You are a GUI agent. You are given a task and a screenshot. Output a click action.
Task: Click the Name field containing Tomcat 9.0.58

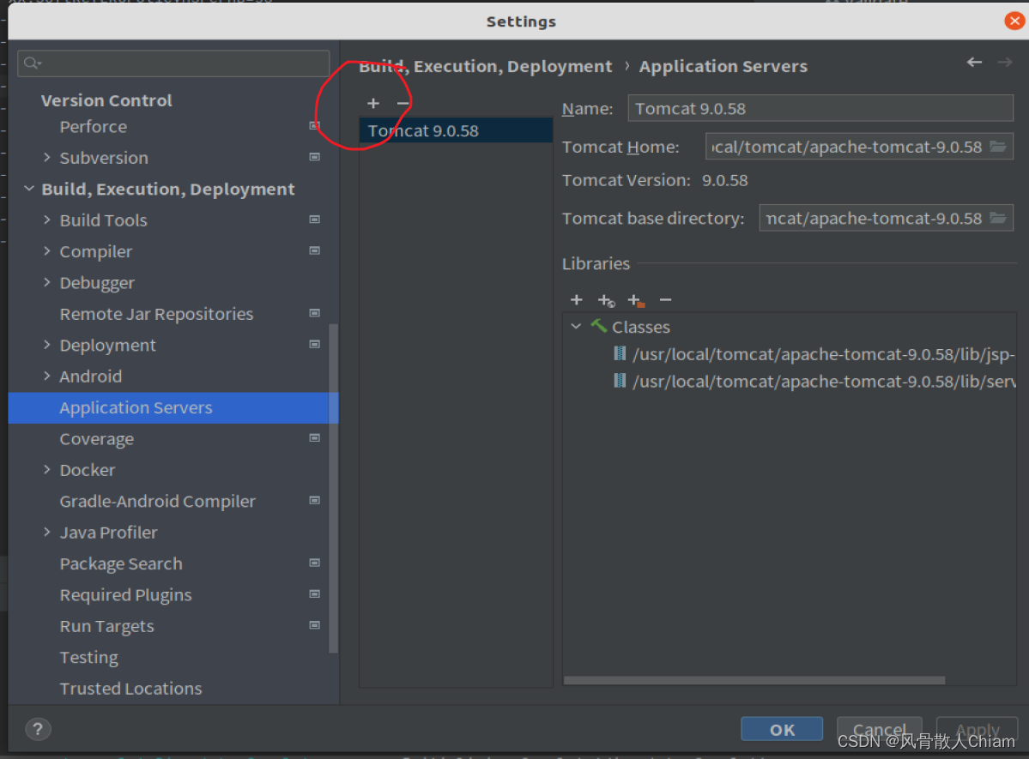pos(820,108)
